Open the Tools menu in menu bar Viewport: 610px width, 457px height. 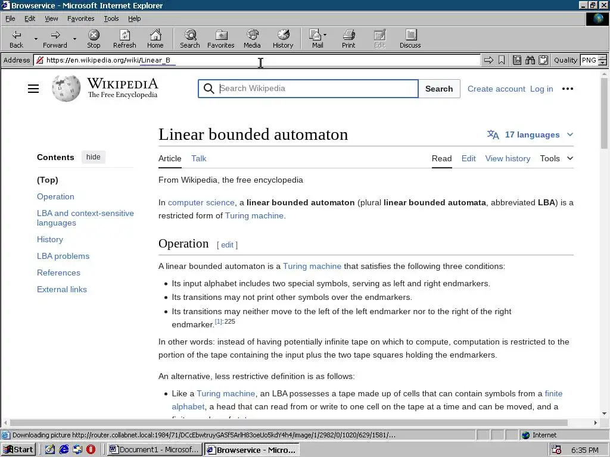click(111, 18)
